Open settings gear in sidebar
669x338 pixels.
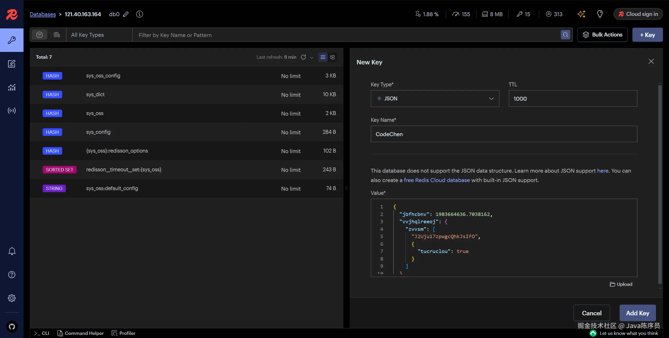point(12,298)
